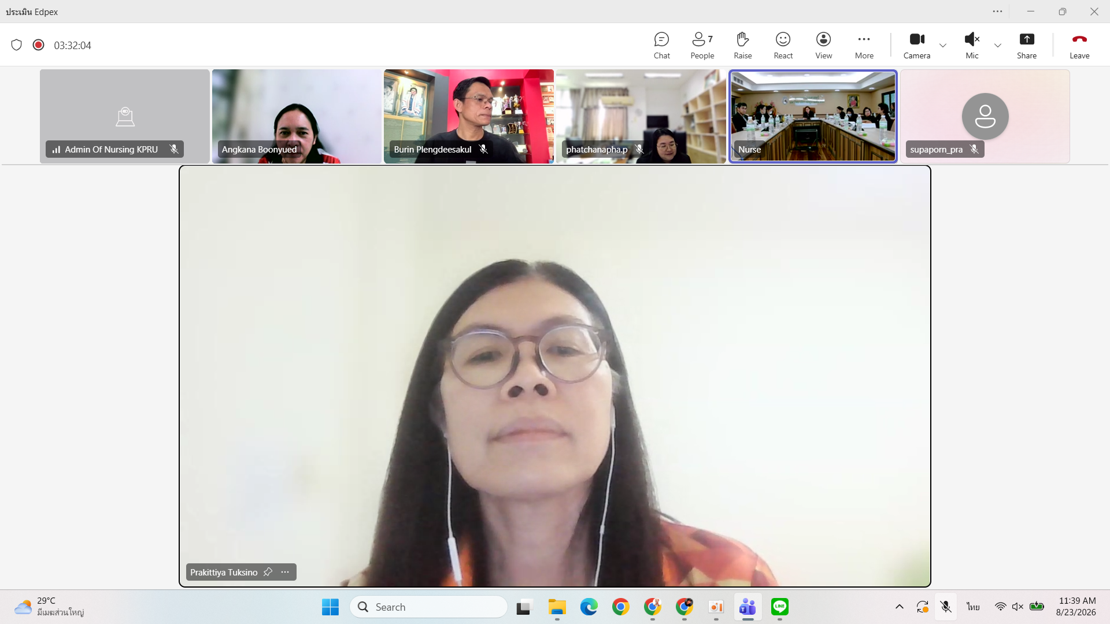Show hidden system tray icons
The image size is (1110, 624).
pos(899,607)
